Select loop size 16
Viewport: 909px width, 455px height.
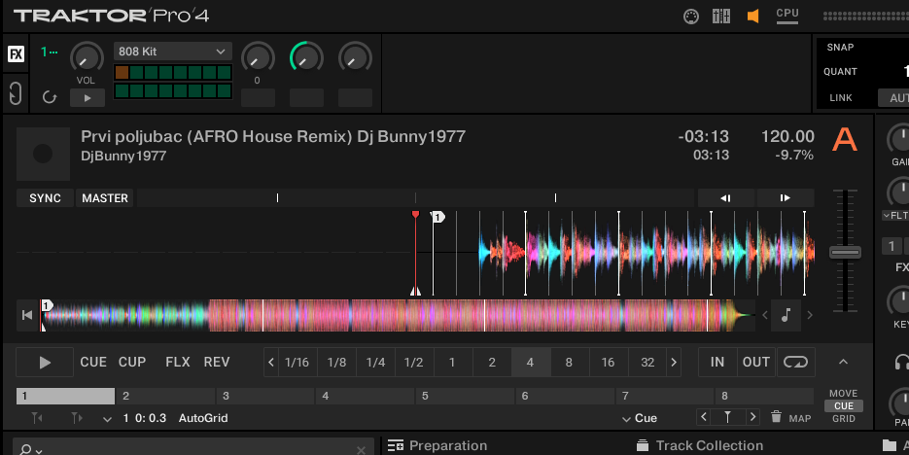pos(608,363)
